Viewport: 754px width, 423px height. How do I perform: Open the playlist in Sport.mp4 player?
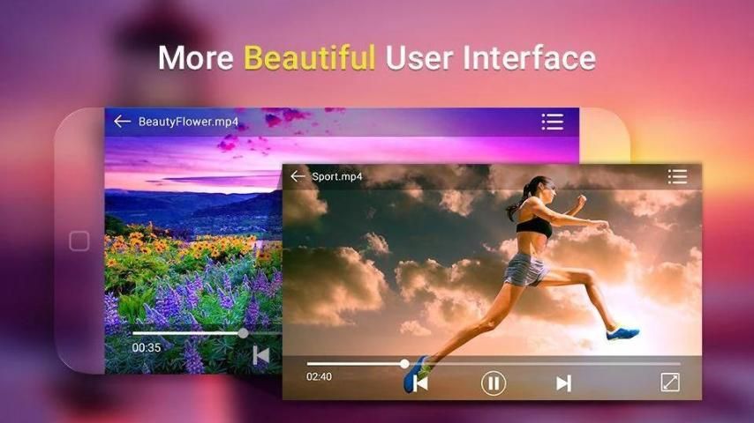(677, 176)
